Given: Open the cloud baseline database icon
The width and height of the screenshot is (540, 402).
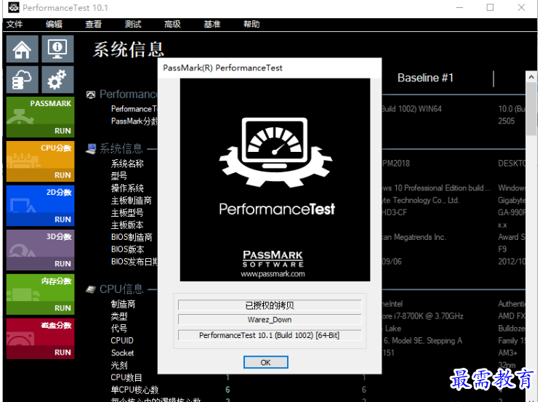Looking at the screenshot, I should 23,79.
